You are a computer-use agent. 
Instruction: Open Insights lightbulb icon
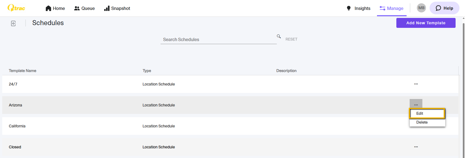(349, 8)
